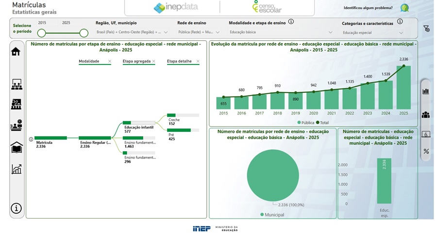Click the bar chart icon on right panel
437x236 pixels.
(426, 91)
